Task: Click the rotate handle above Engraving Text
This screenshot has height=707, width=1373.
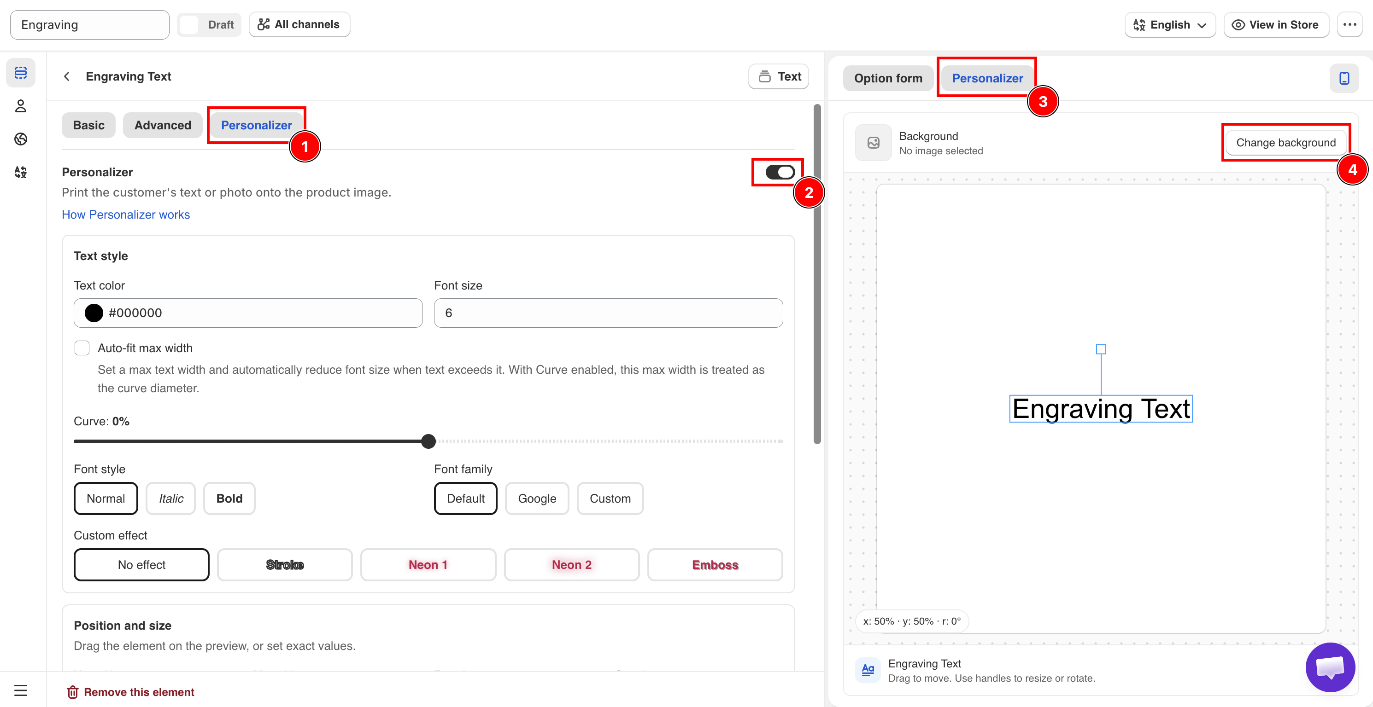Action: [x=1101, y=349]
